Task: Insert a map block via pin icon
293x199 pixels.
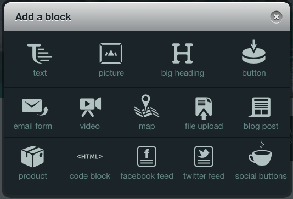Action: point(146,106)
